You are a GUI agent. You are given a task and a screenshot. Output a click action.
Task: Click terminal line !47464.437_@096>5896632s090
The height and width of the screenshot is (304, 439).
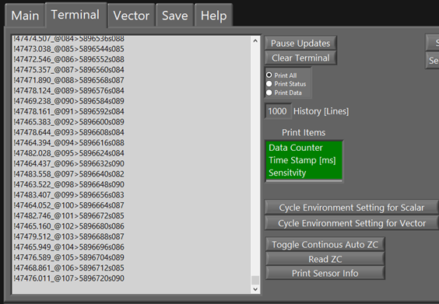coord(68,163)
